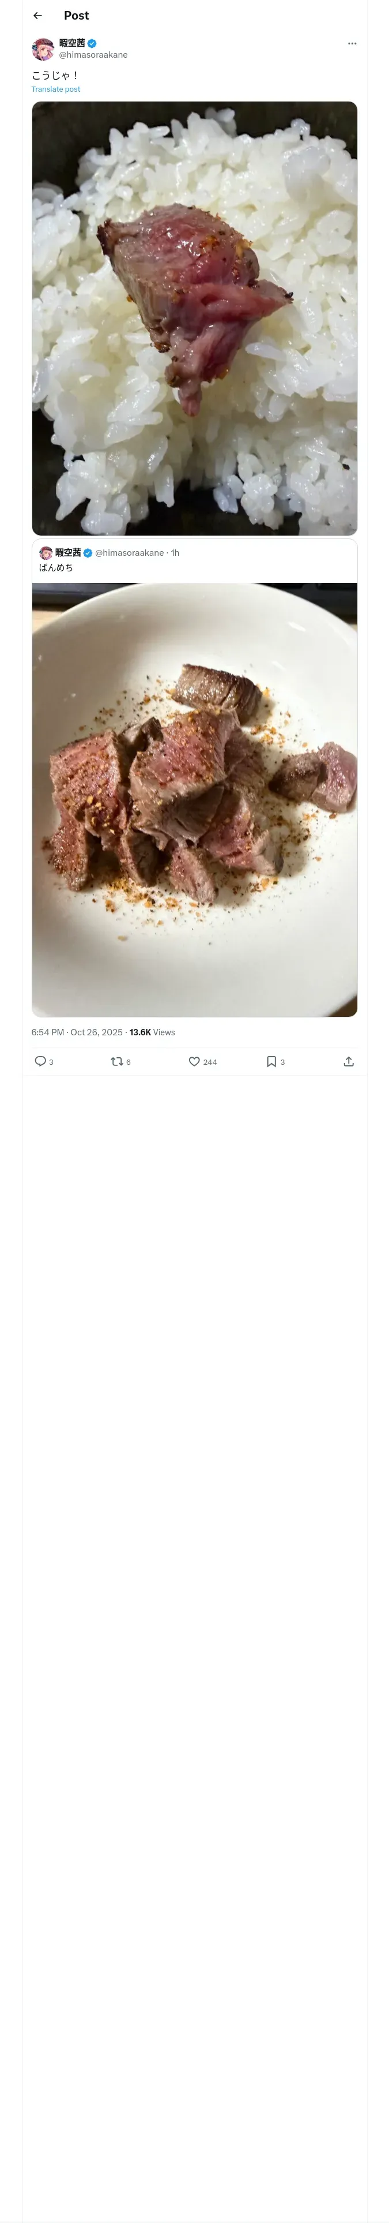Open the quoted post text ばんめち
This screenshot has height=2223, width=389.
point(56,568)
